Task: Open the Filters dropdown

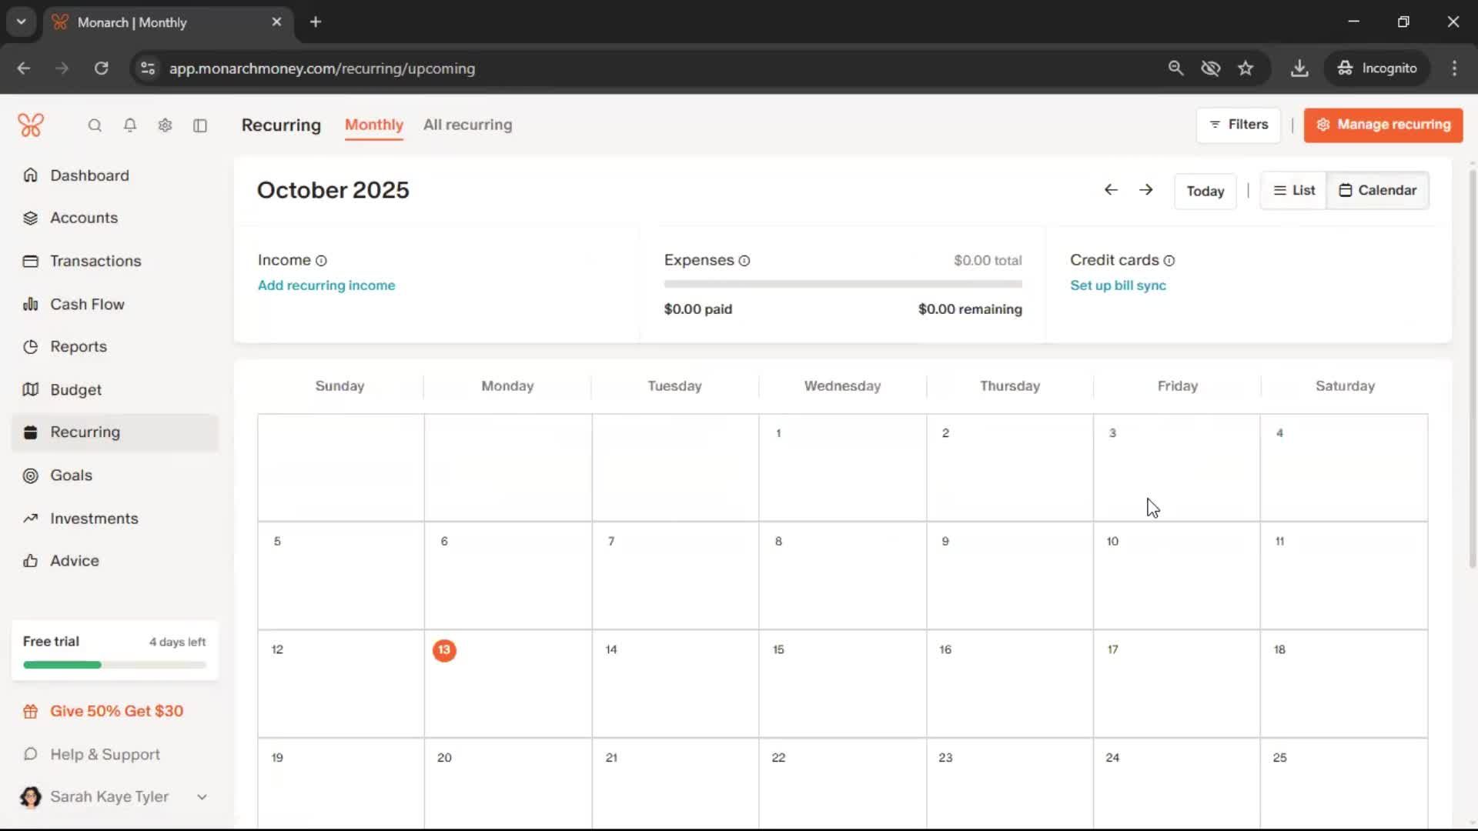Action: tap(1238, 125)
